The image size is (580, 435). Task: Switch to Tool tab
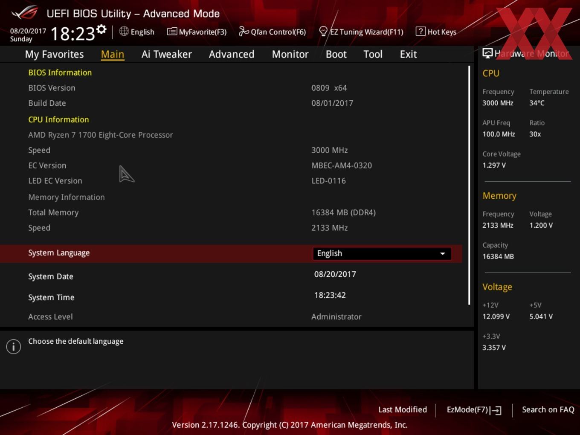point(373,54)
